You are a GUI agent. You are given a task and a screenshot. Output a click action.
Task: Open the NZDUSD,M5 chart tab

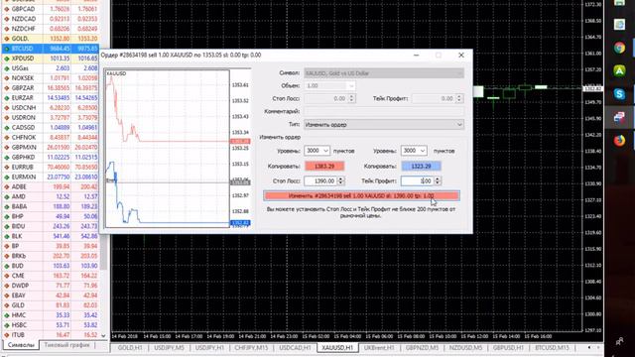(465, 348)
